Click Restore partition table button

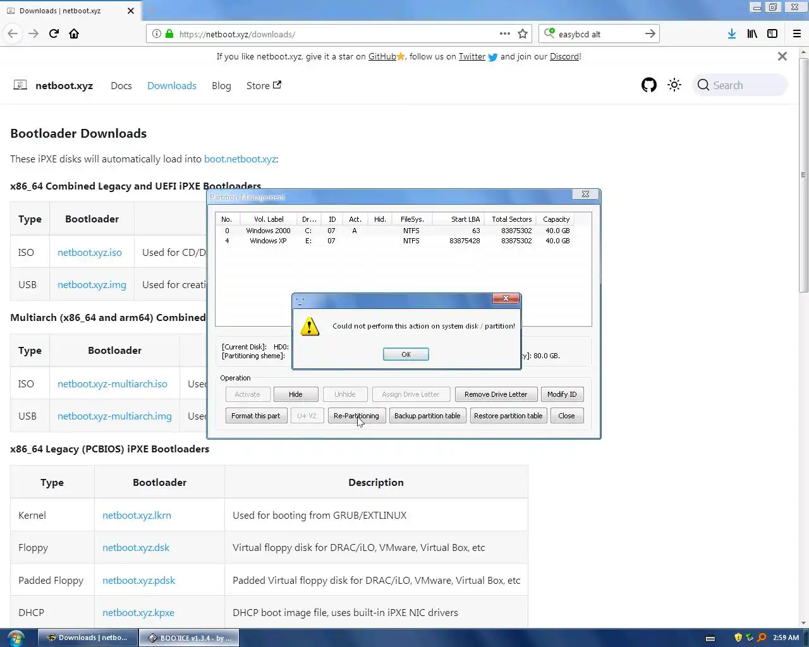click(x=508, y=416)
